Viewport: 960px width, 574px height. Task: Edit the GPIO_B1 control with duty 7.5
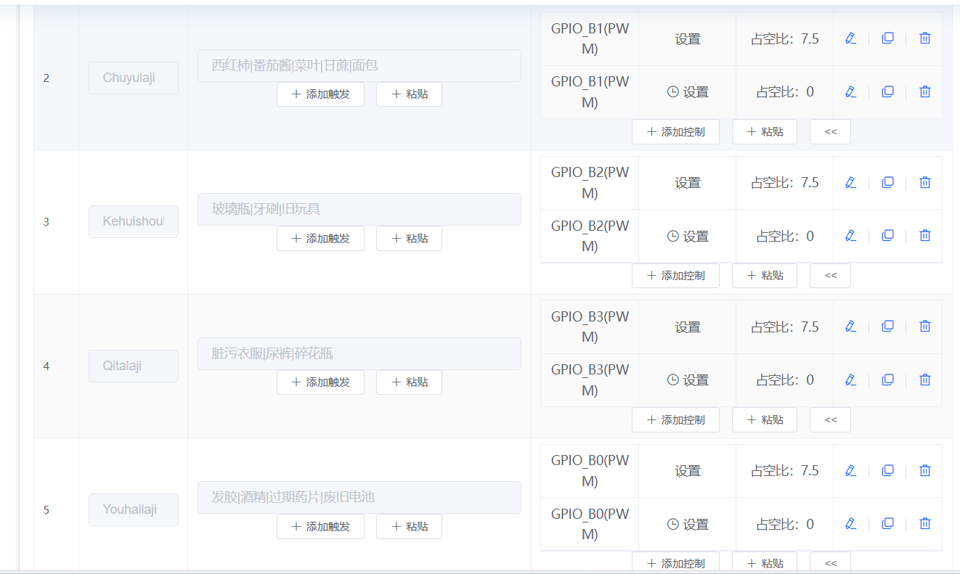click(x=850, y=38)
